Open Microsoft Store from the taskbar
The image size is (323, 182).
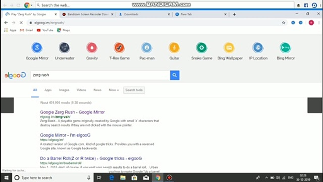[134, 178]
